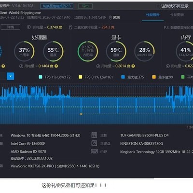Screen dimensions: 193x193
Task: Click the 驱动版本: 32.0.23033.1002 text
Action: tap(31, 158)
